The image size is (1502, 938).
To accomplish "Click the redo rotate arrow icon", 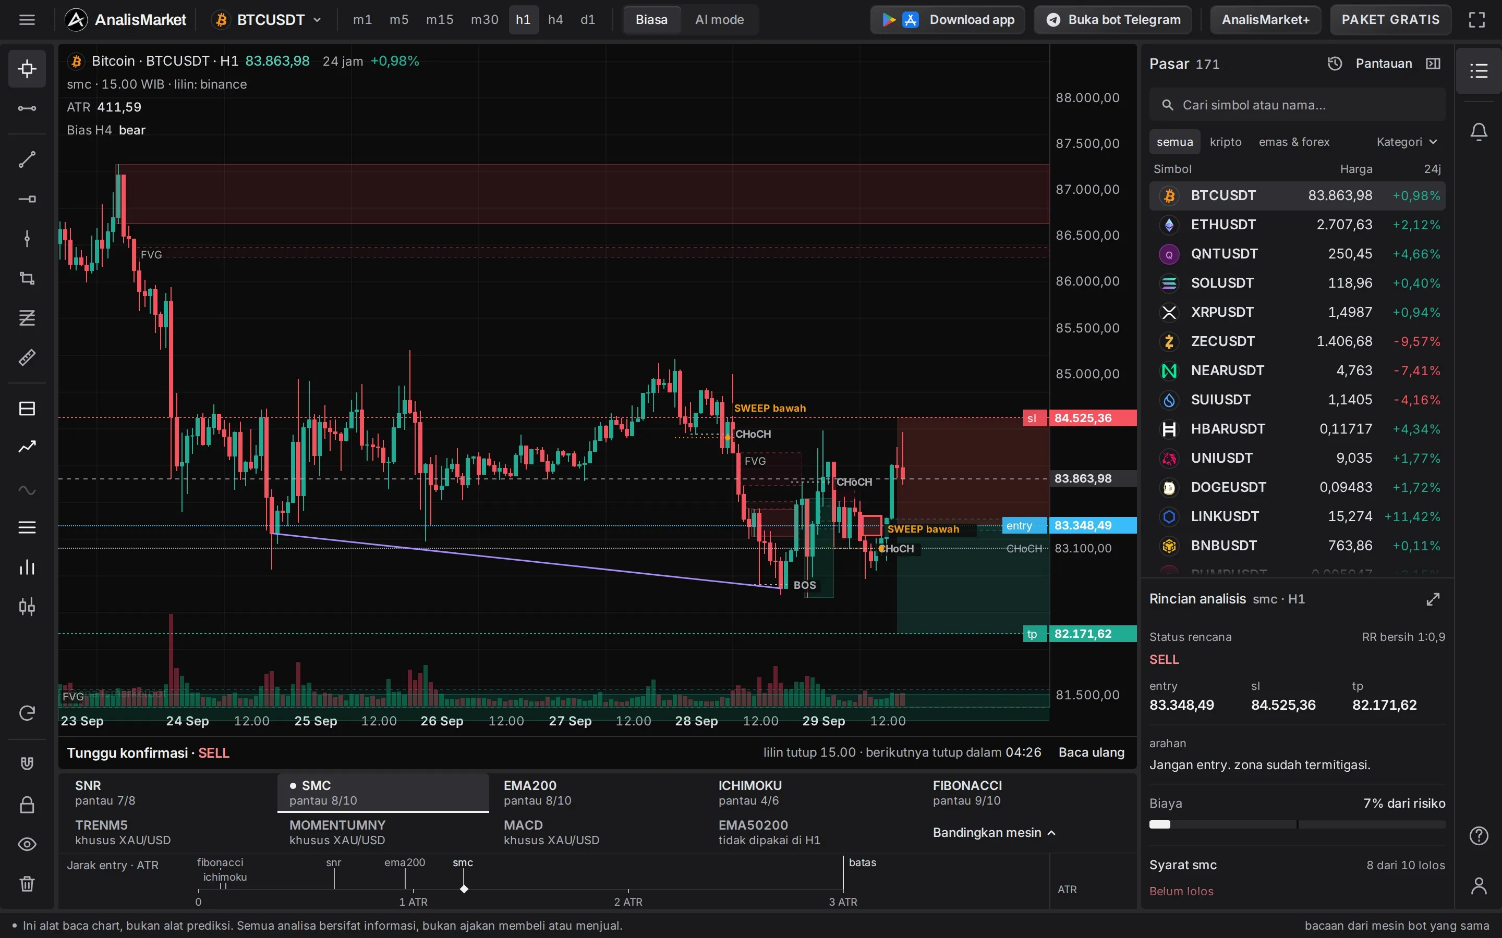I will point(27,713).
